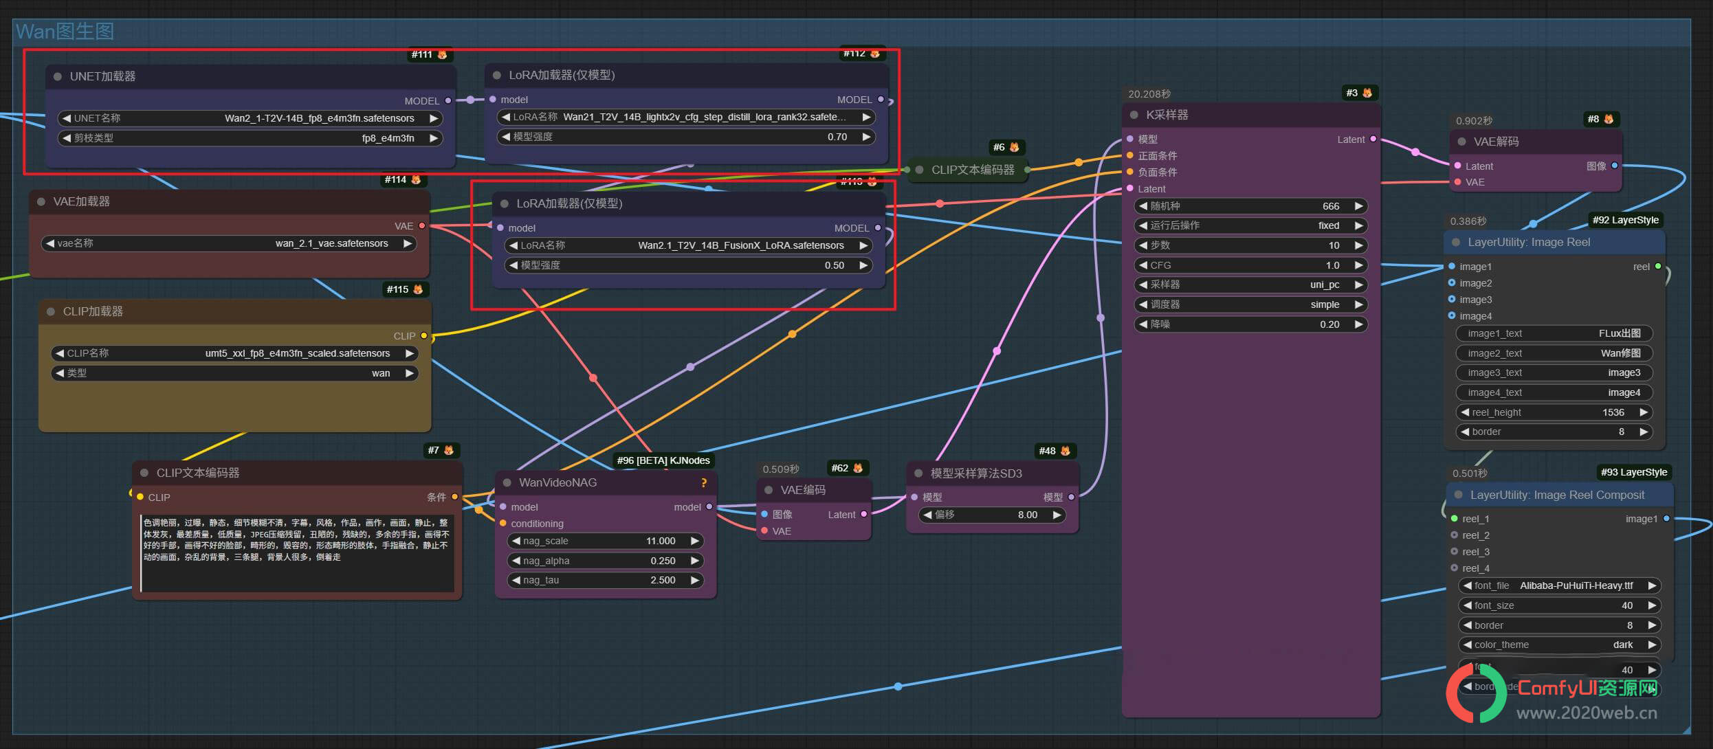Viewport: 1713px width, 749px height.
Task: Decrease nag_scale value with left arrow
Action: (x=516, y=541)
